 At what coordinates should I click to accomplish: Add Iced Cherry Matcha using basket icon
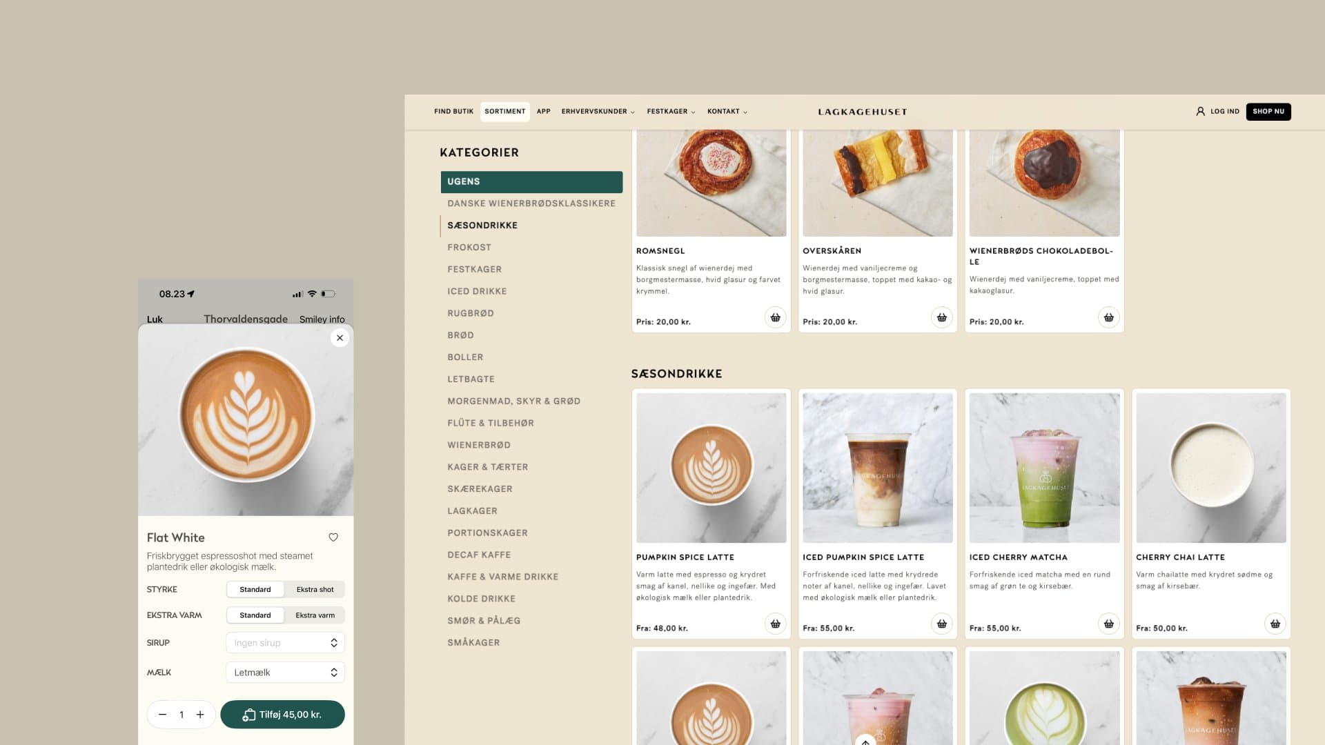(x=1108, y=624)
